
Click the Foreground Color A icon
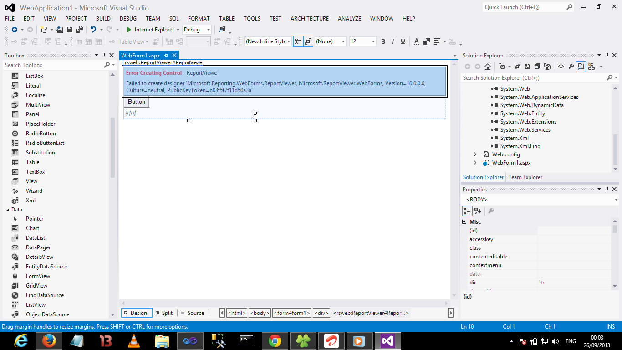pyautogui.click(x=416, y=41)
